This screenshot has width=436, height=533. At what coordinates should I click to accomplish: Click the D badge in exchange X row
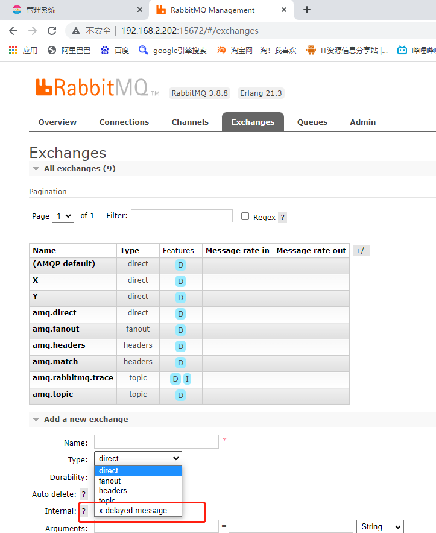click(x=180, y=281)
